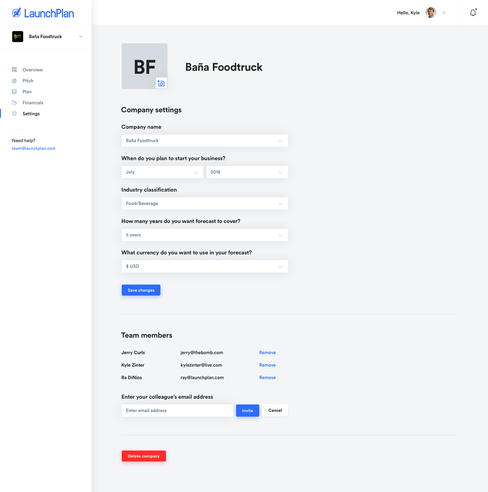Click the Baña Foodtruck sidebar logo thumbnail
Viewport: 488px width, 492px height.
pos(18,37)
